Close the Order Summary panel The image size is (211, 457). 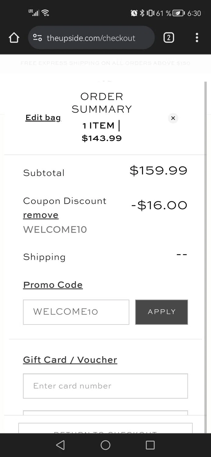pyautogui.click(x=173, y=118)
